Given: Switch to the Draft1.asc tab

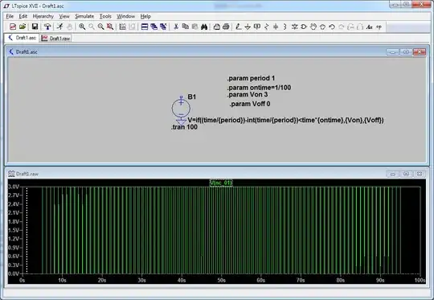Looking at the screenshot, I should pyautogui.click(x=23, y=38).
